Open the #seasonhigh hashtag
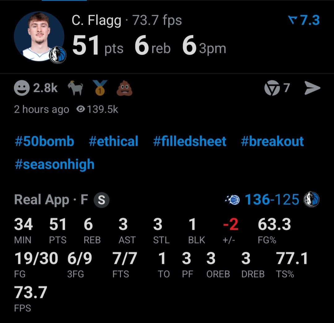This screenshot has width=334, height=323. click(x=54, y=164)
